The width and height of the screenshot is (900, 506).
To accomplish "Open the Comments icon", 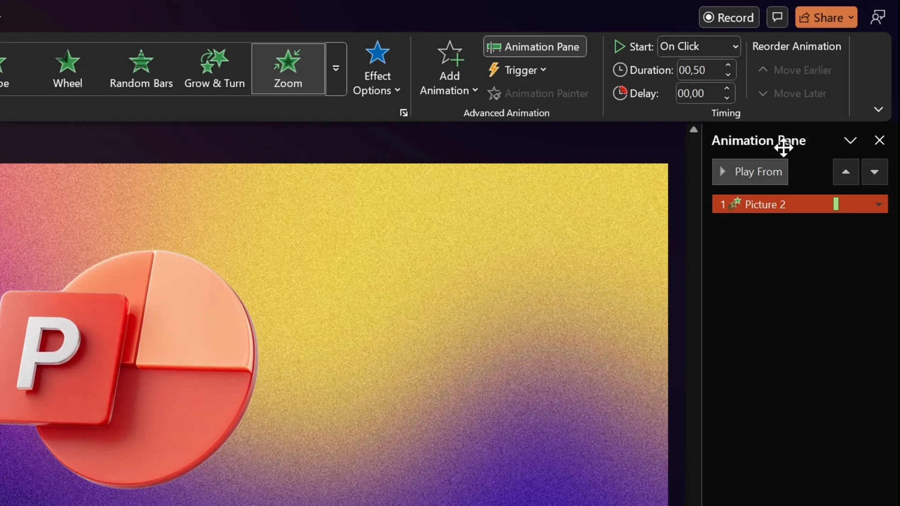I will 777,17.
